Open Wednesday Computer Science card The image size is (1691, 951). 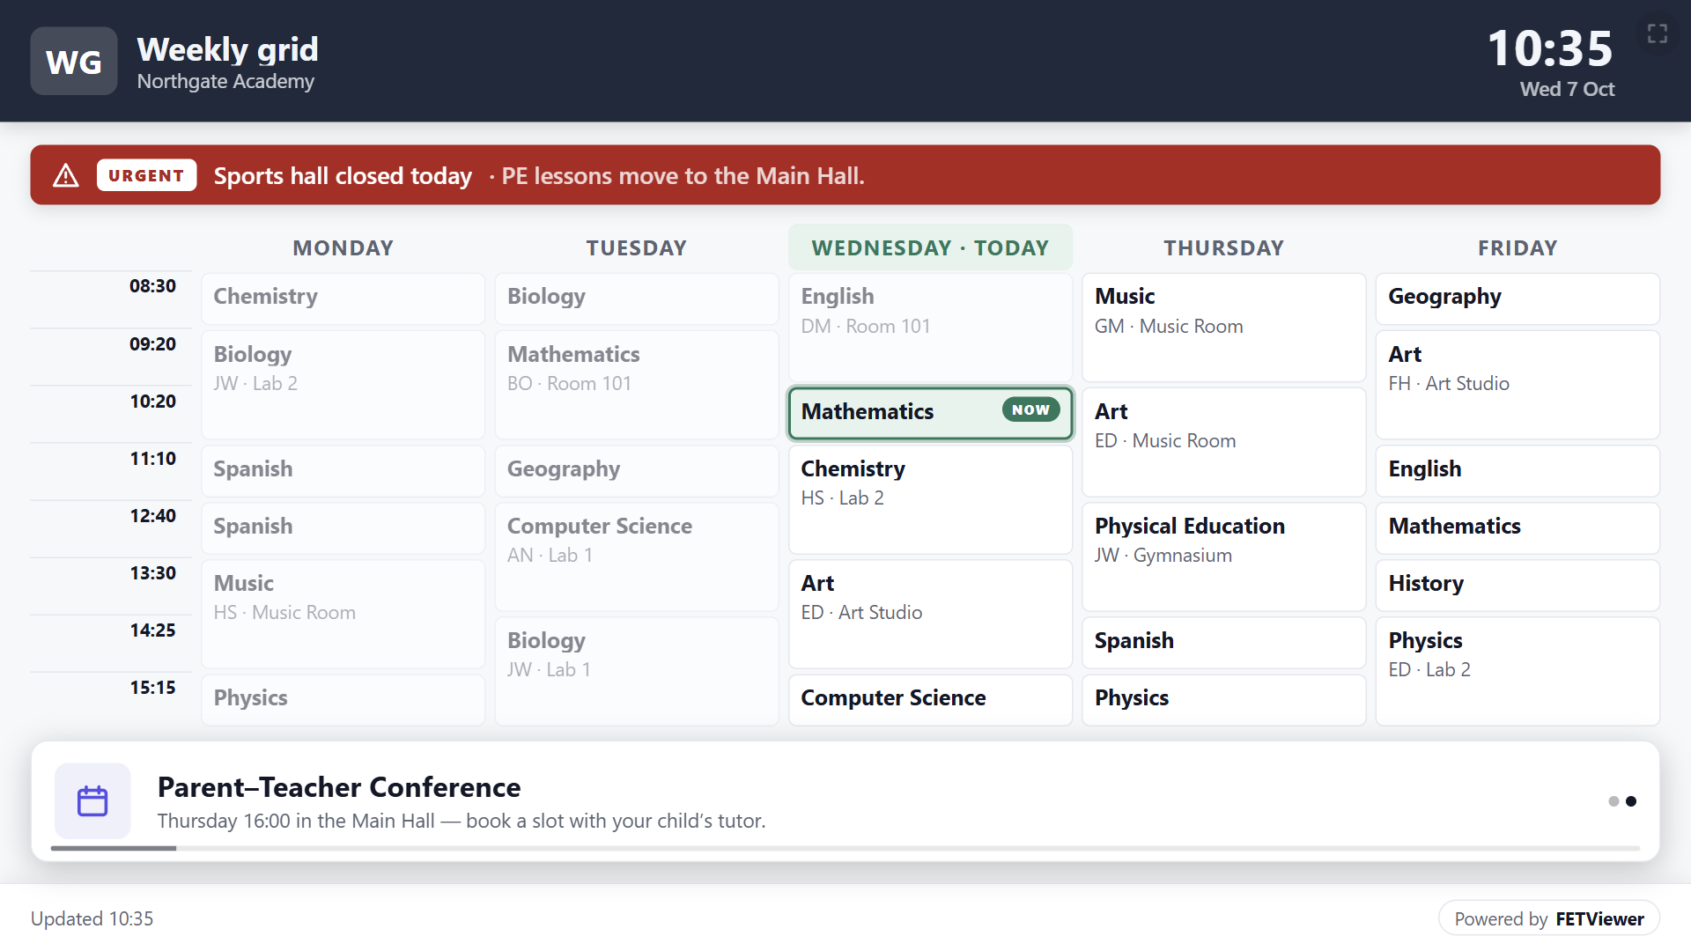(930, 699)
